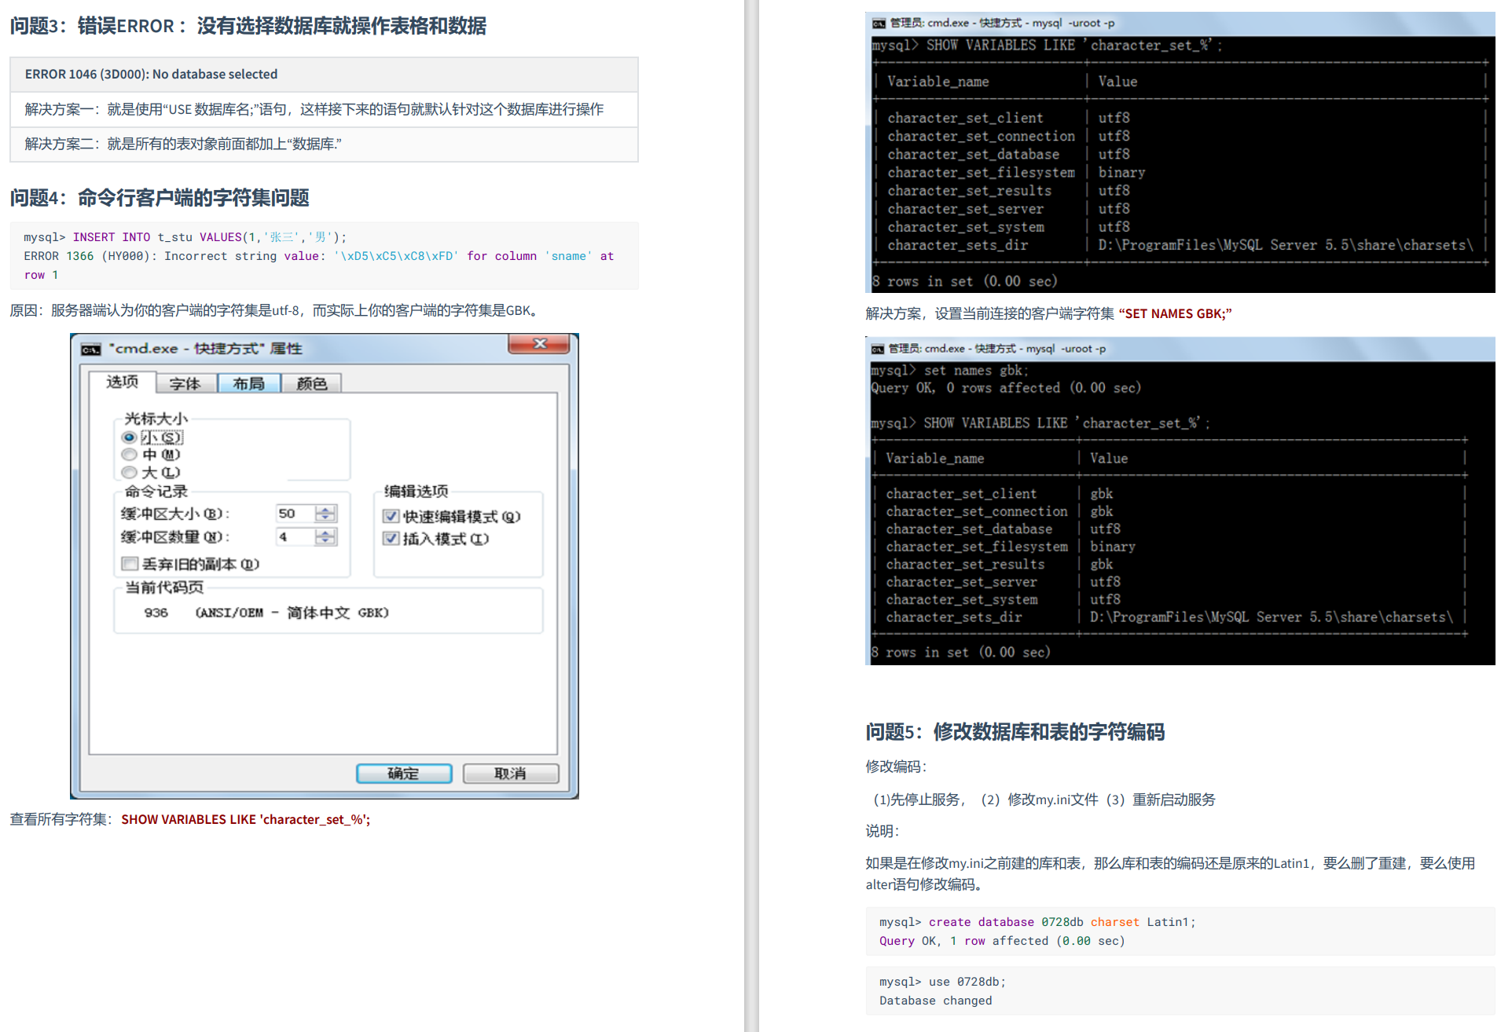1501x1032 pixels.
Task: Uncheck the 插入模式 option
Action: coord(391,539)
